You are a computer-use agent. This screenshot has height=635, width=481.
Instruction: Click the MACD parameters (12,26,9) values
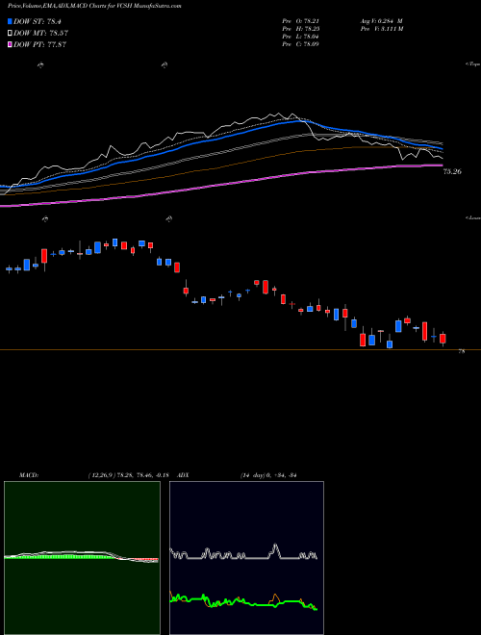128,475
